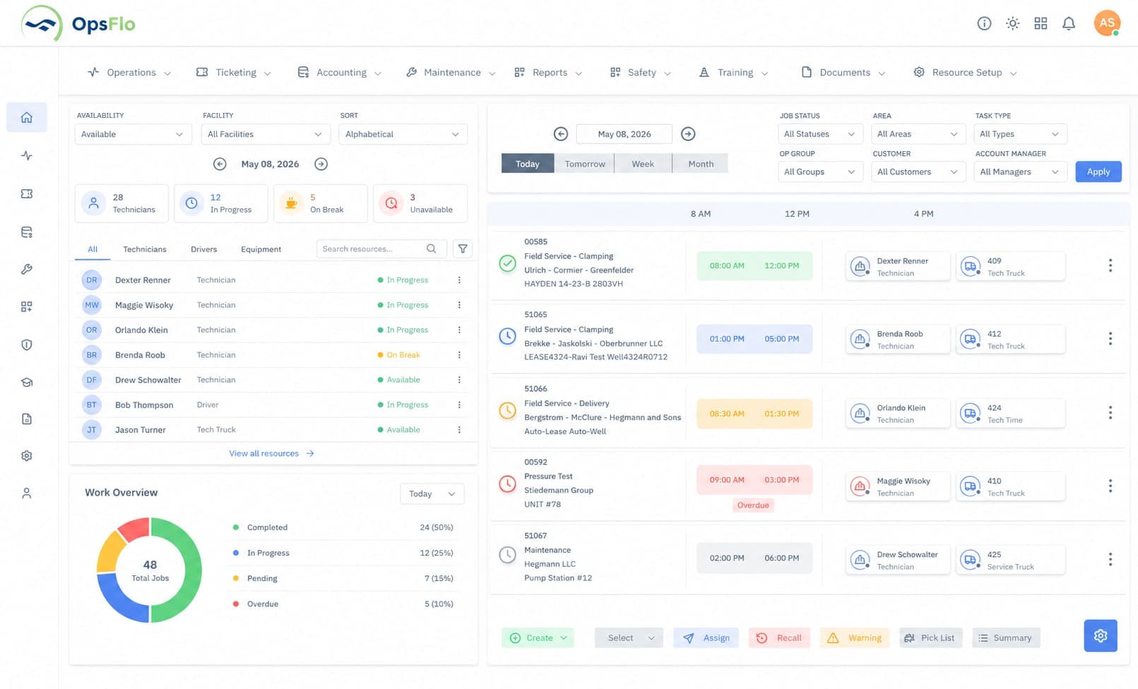Click the accounting database icon in sidebar
Viewport: 1138px width, 689px height.
[x=27, y=232]
